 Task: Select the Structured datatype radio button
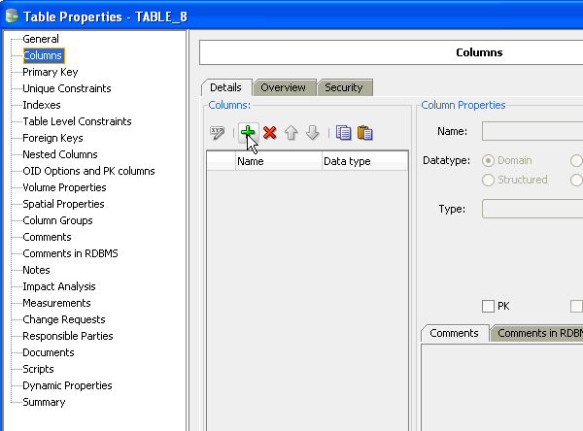tap(489, 180)
